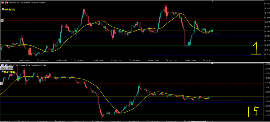Click the 11 Dec 09:00 label on time axis
This screenshot has height=122, width=270.
pyautogui.click(x=79, y=60)
